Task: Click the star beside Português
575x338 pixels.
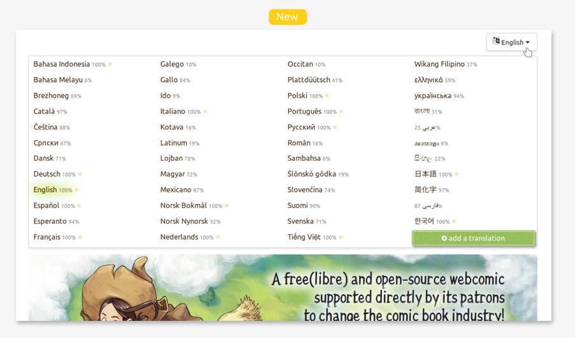Action: tap(341, 112)
